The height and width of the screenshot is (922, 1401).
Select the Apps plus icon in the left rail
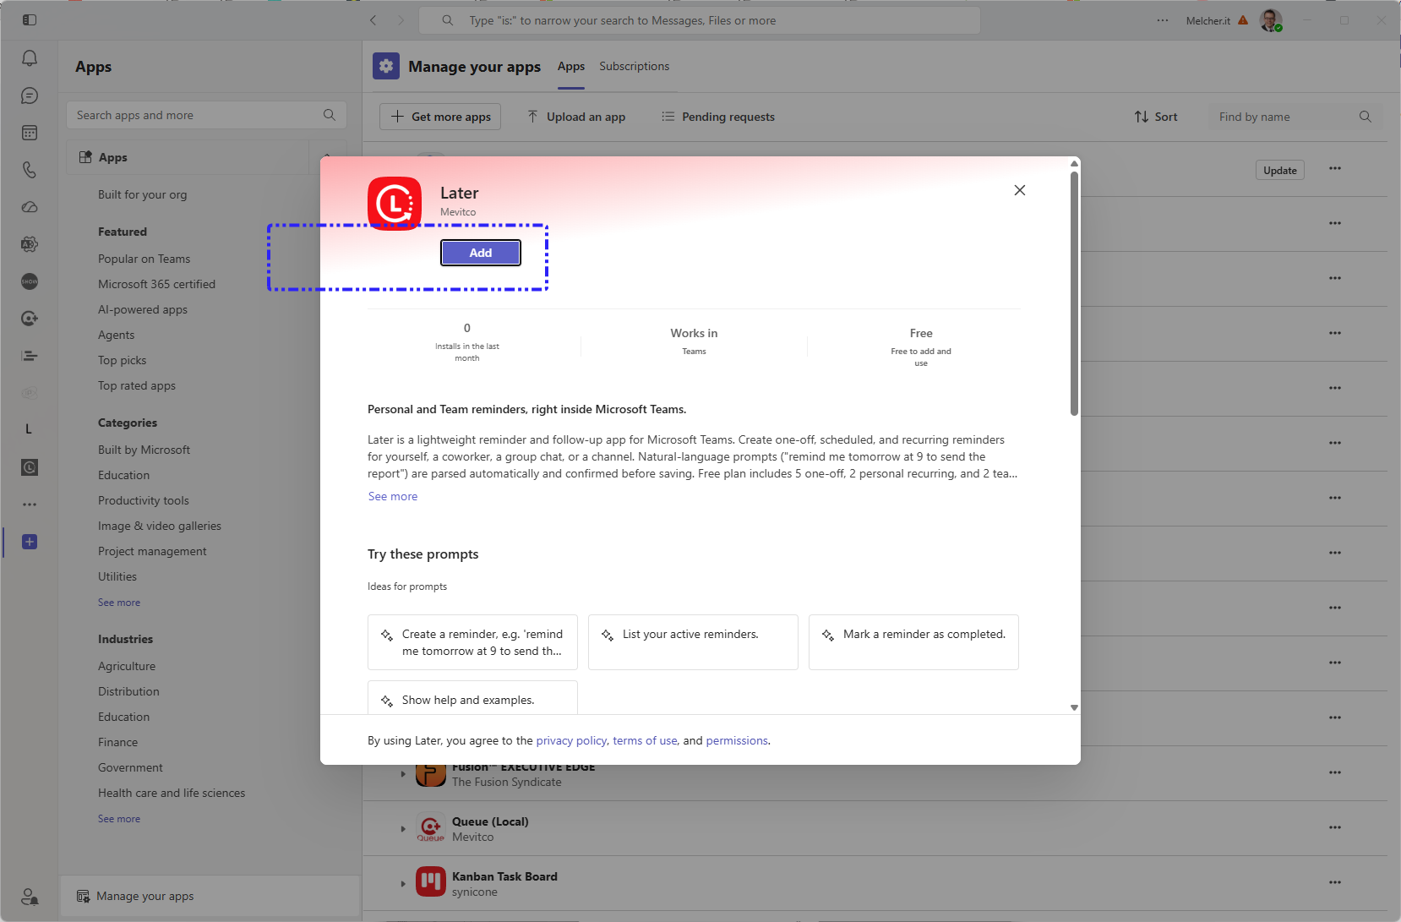tap(30, 542)
